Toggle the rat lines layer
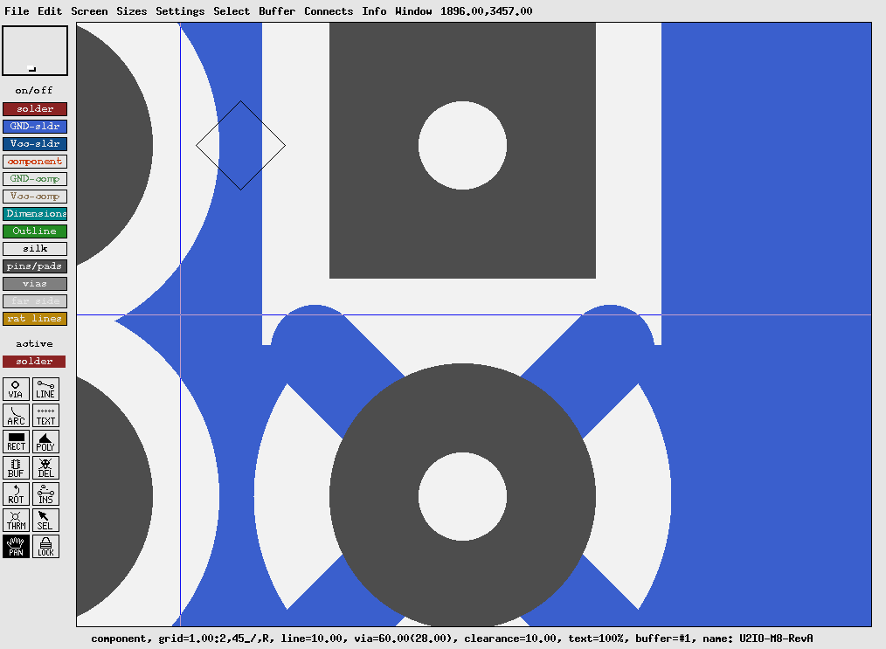Image resolution: width=886 pixels, height=649 pixels. (x=35, y=319)
